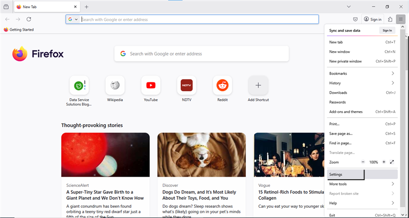Click the Forward navigation arrow

[18, 19]
